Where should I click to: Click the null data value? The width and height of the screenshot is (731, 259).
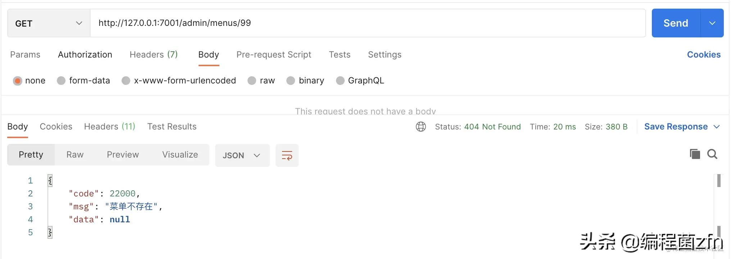coord(120,219)
